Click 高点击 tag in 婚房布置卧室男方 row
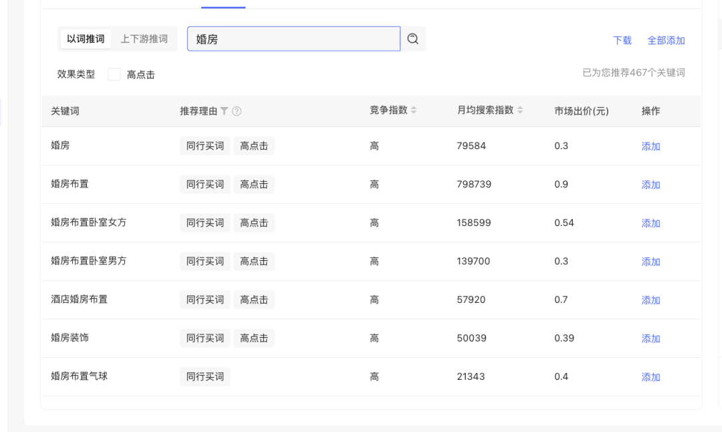 point(254,261)
